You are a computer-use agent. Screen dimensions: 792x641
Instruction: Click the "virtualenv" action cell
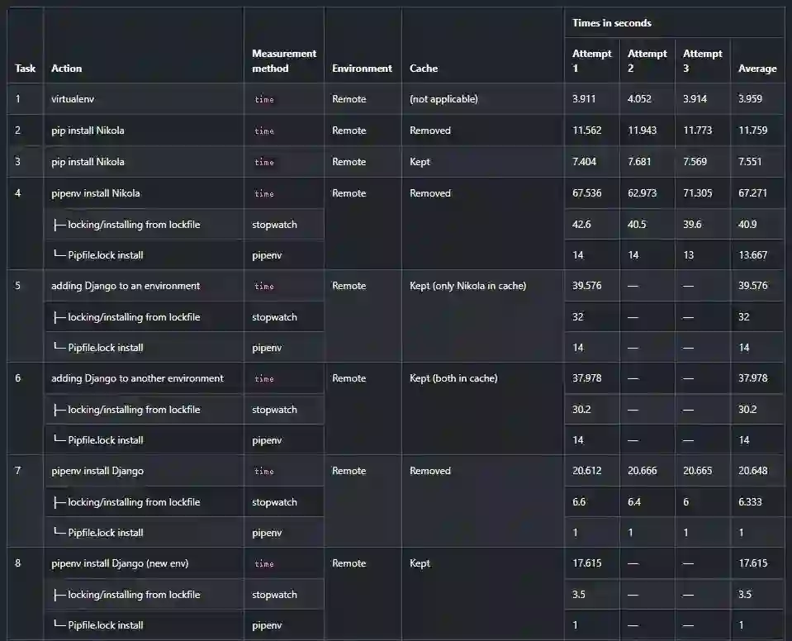[x=74, y=99]
